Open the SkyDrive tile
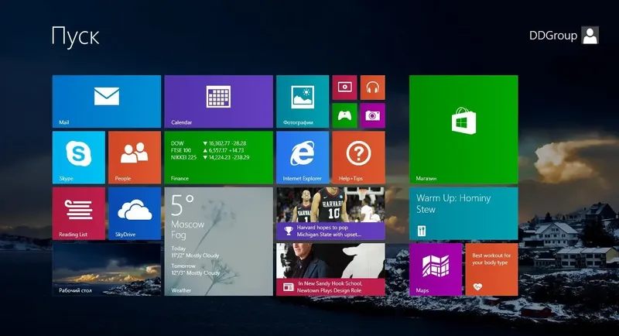Image resolution: width=619 pixels, height=336 pixels. [135, 214]
